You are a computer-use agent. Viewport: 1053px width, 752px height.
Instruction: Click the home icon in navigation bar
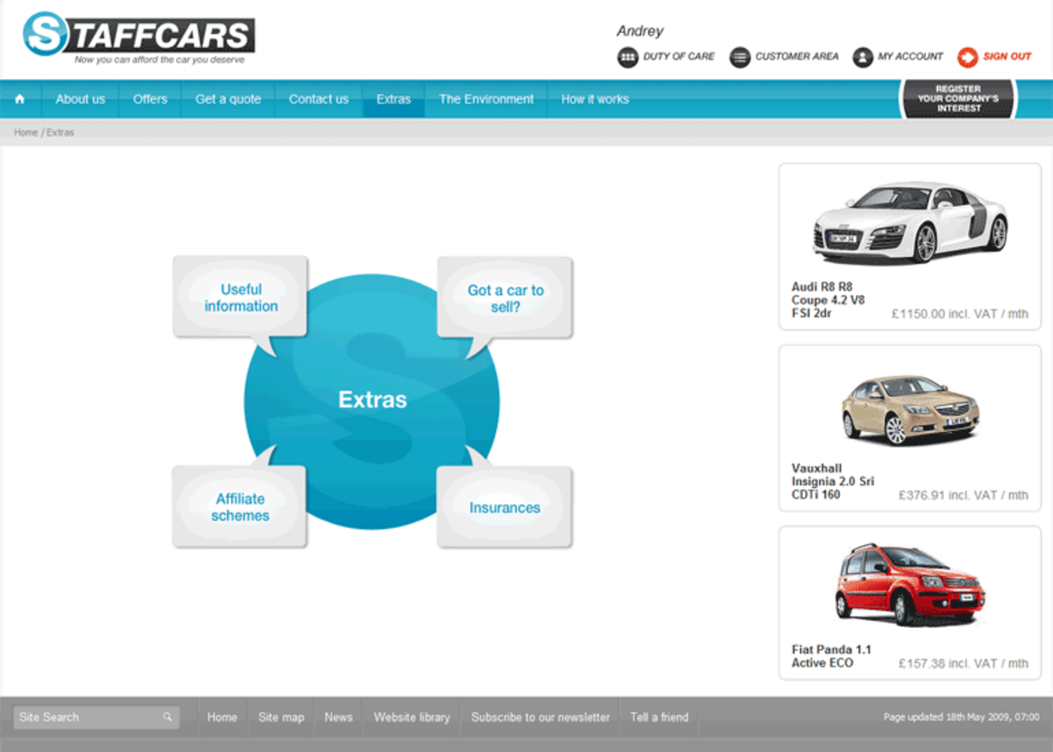(x=20, y=99)
